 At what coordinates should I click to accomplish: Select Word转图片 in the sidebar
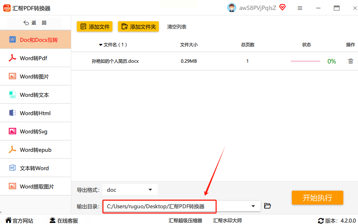[x=36, y=77]
